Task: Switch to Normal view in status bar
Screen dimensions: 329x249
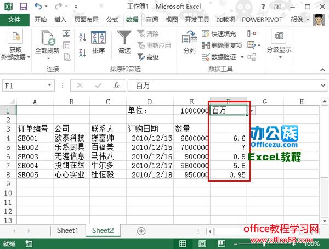Action: (x=183, y=244)
